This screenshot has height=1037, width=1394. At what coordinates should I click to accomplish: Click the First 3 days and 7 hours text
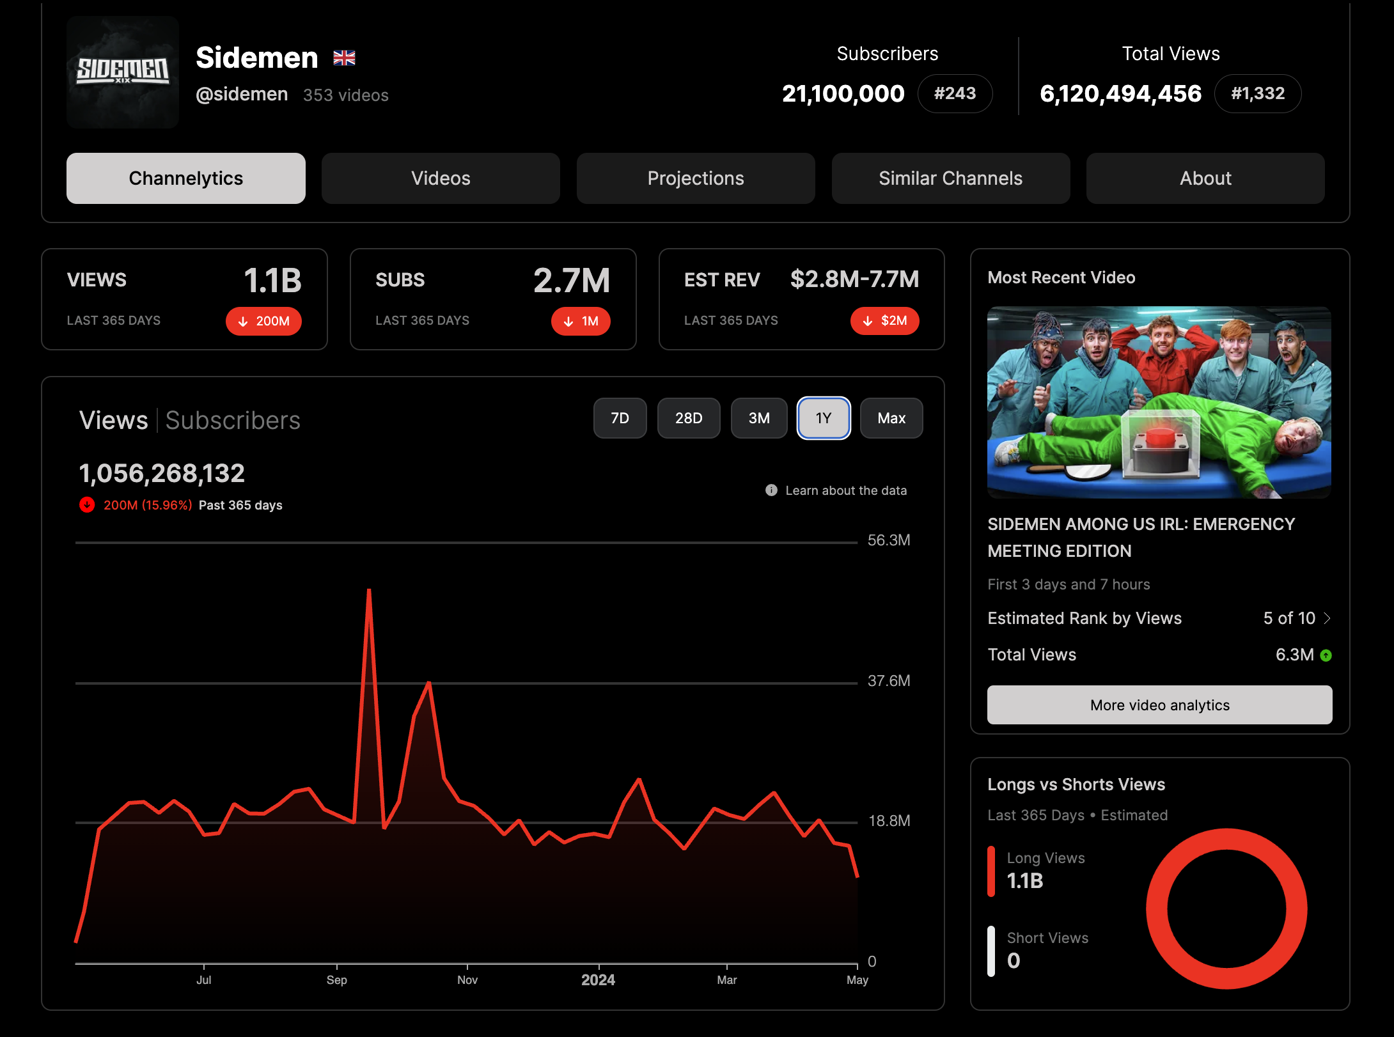click(x=1069, y=584)
